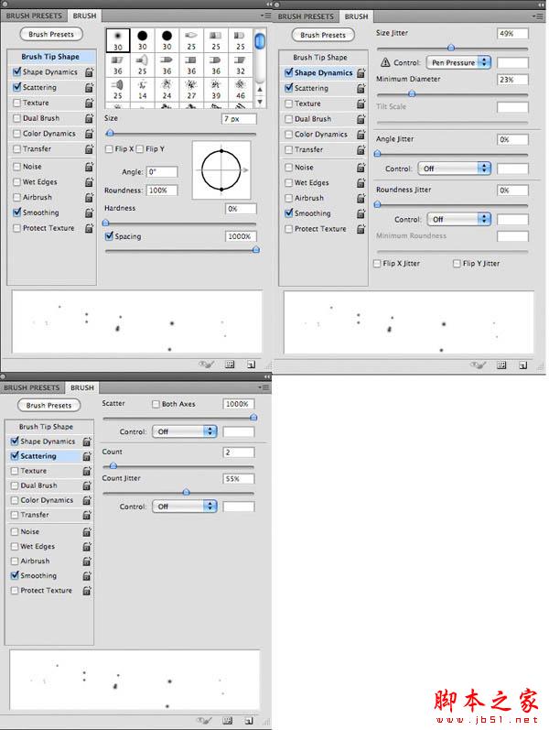This screenshot has width=549, height=730.
Task: Click lock icon beside Scattering in top-right panel
Action: click(x=361, y=89)
